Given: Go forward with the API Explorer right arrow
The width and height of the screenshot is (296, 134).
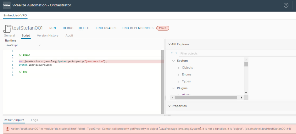Looking at the screenshot, I should [x=176, y=53].
